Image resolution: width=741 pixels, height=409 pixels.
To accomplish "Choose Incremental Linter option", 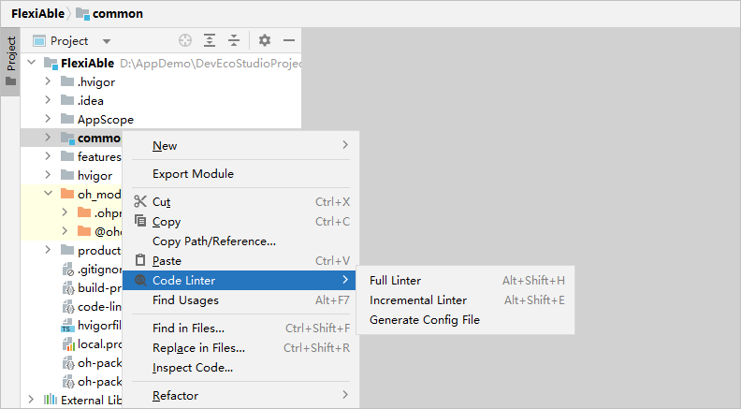I will [x=417, y=300].
